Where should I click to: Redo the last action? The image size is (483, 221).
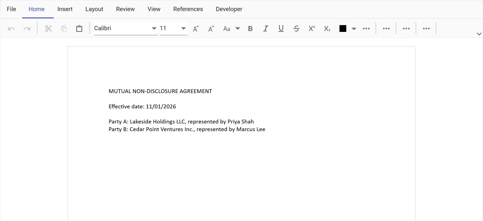27,29
